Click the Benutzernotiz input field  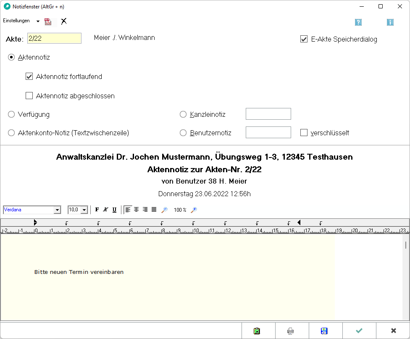click(268, 132)
